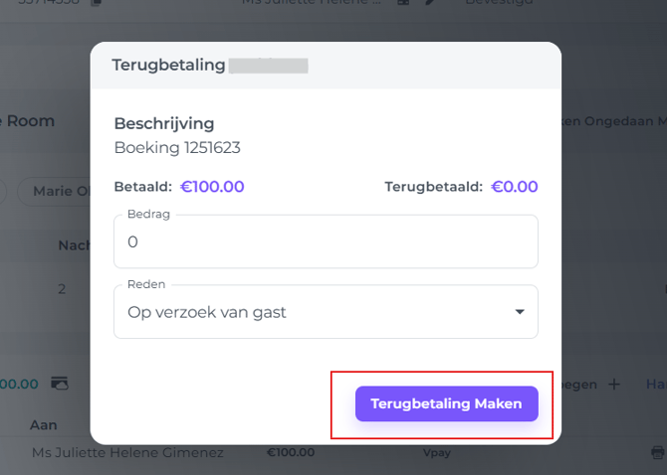Click the plus icon on the right

pyautogui.click(x=613, y=384)
